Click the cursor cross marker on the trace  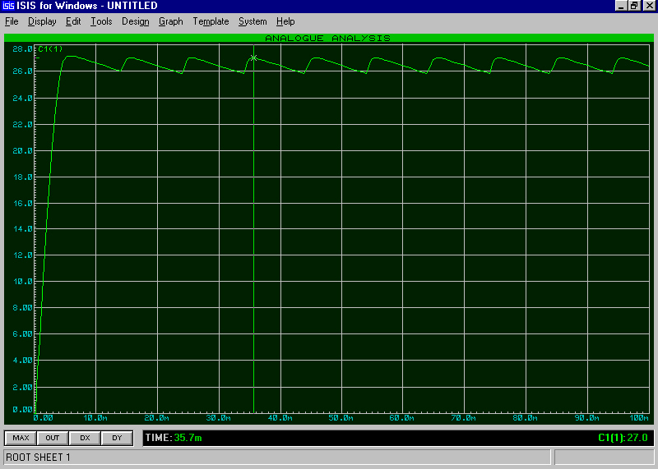tap(253, 58)
